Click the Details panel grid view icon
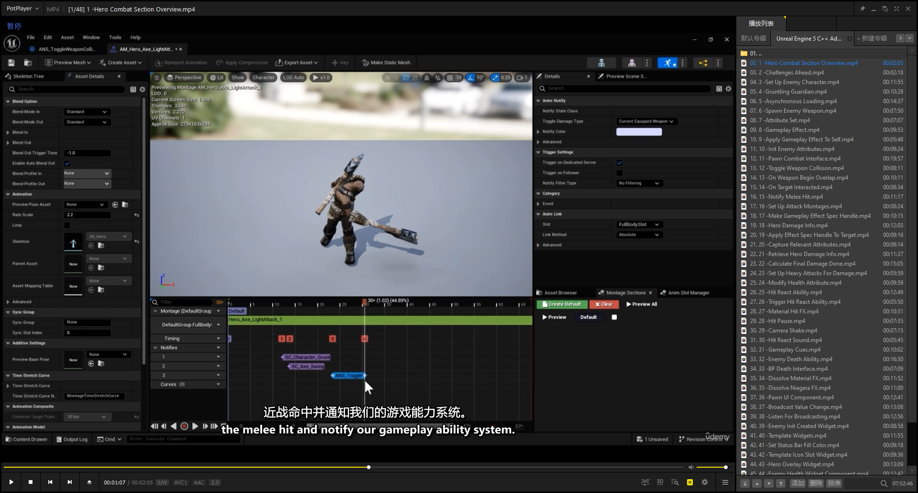This screenshot has height=493, width=918. pos(719,88)
